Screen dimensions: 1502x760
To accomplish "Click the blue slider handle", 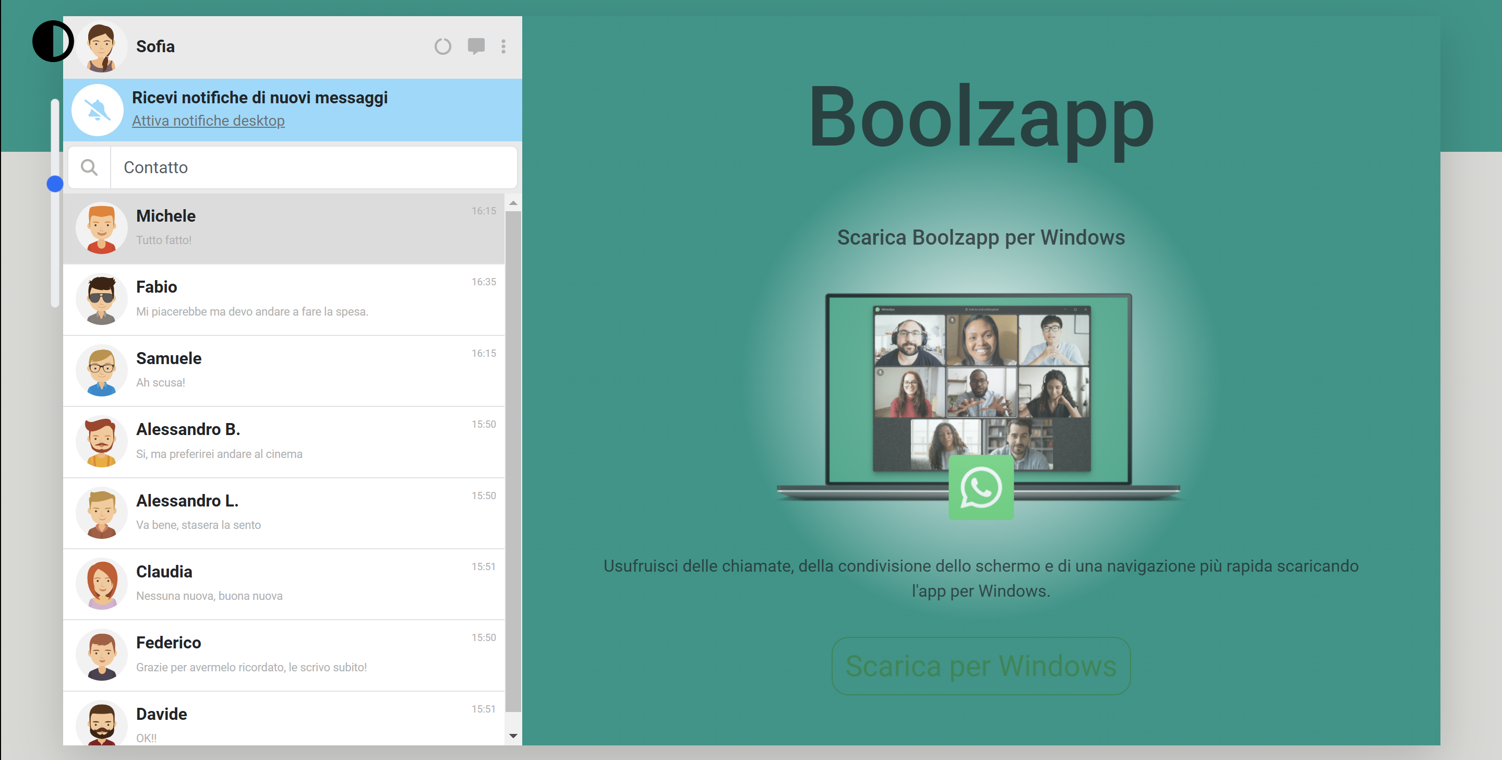I will [55, 184].
